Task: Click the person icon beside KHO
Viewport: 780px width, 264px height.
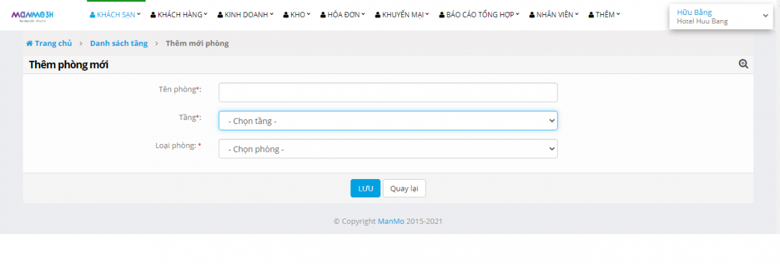Action: [x=286, y=15]
